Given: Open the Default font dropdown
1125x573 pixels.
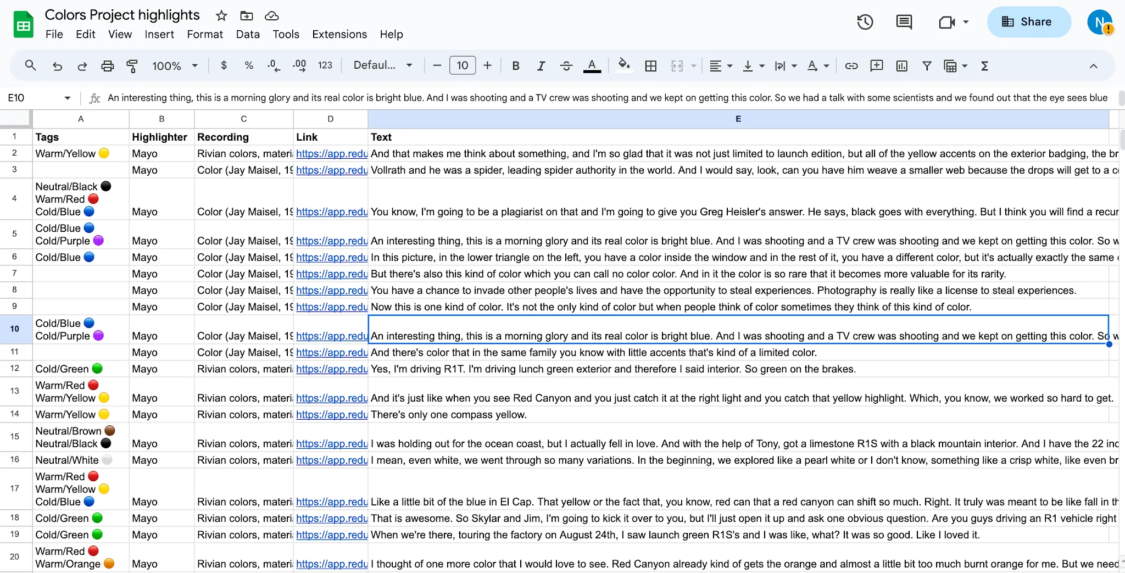Looking at the screenshot, I should click(383, 65).
